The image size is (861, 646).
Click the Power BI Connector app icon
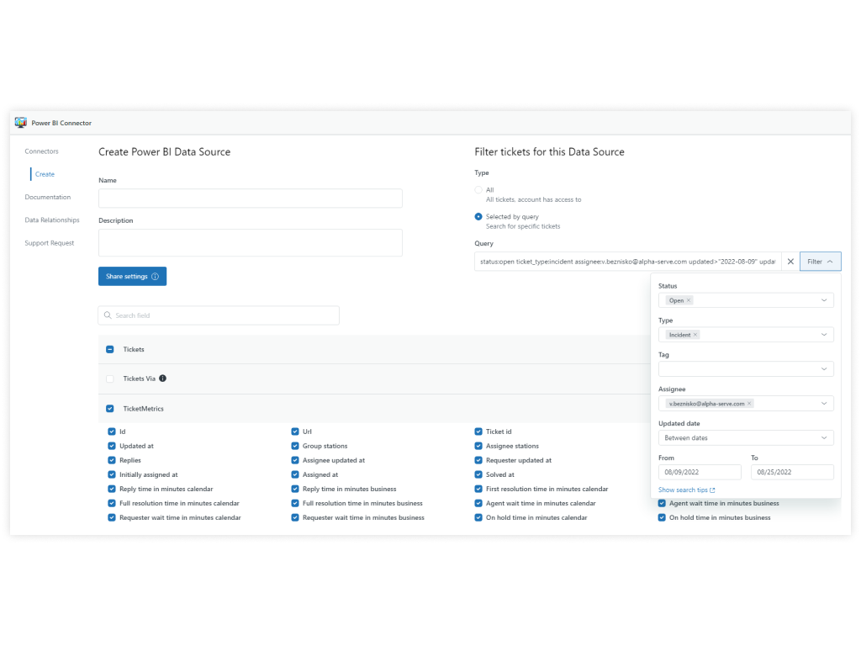coord(20,122)
